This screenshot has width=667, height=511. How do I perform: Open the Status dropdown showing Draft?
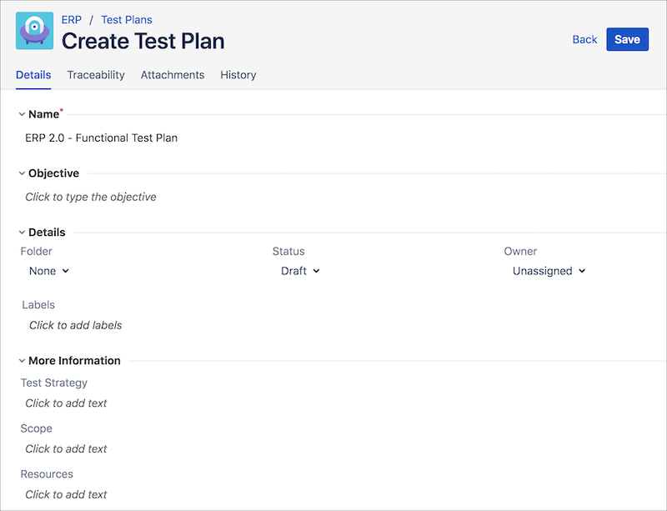[x=300, y=271]
